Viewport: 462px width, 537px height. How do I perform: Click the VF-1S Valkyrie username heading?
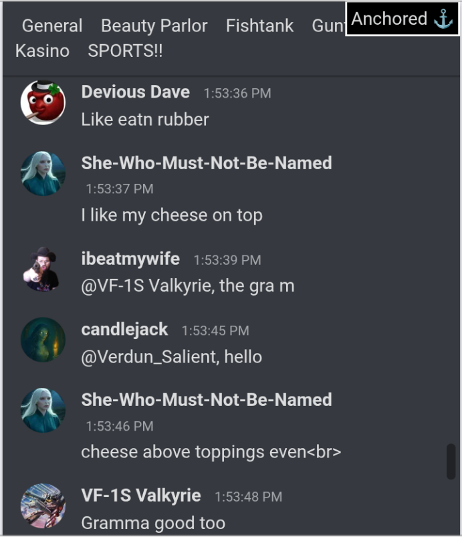tap(141, 496)
